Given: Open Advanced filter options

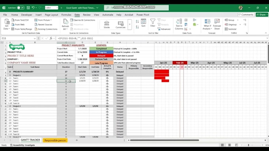Looking at the screenshot, I should tap(164, 29).
